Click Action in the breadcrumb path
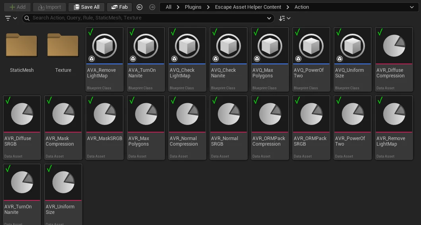The width and height of the screenshot is (421, 225). (302, 7)
